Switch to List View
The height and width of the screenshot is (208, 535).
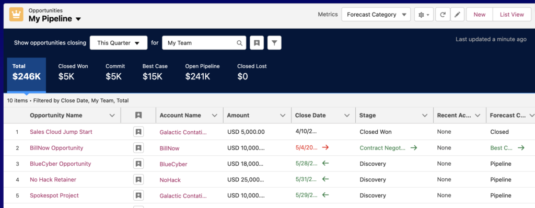coord(512,15)
